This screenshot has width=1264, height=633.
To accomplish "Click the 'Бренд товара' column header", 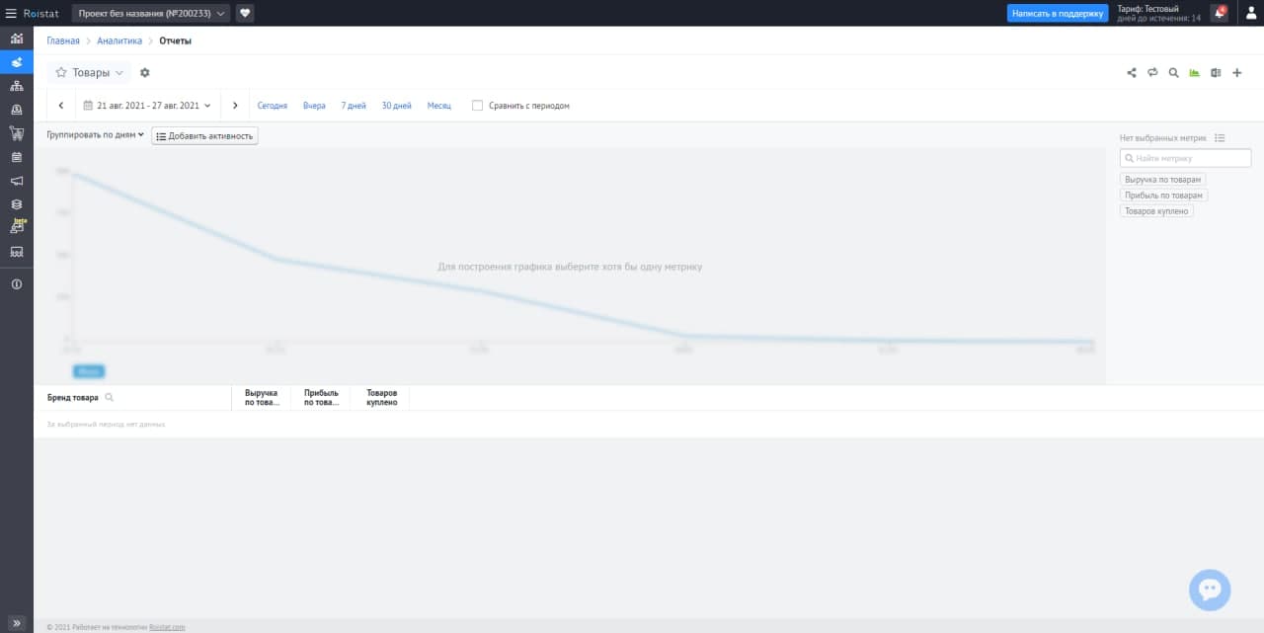I will click(x=73, y=397).
